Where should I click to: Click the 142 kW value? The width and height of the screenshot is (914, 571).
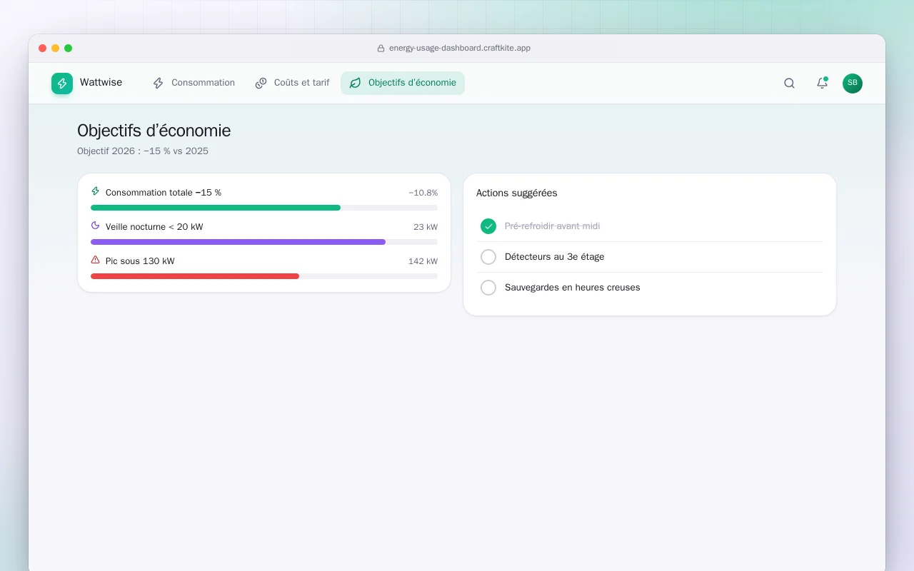[423, 261]
